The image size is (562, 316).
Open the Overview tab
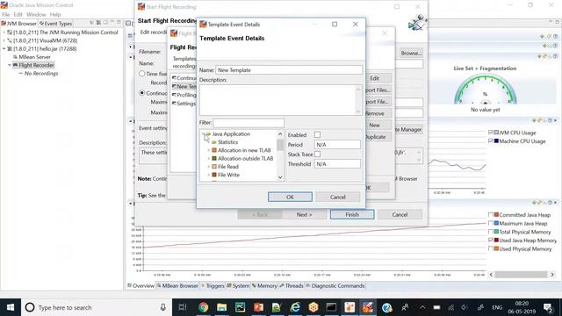pyautogui.click(x=140, y=286)
